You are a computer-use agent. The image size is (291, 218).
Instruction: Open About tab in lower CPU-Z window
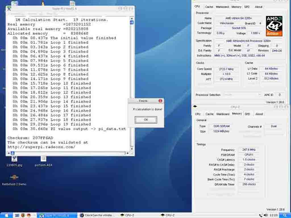click(x=259, y=114)
